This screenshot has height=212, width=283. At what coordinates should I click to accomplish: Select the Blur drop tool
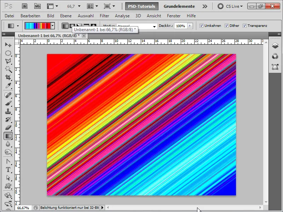tap(8, 144)
